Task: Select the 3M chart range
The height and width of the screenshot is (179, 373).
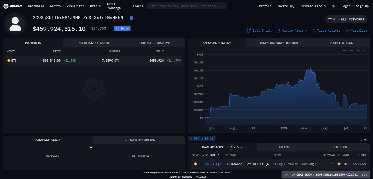Action: (357, 50)
